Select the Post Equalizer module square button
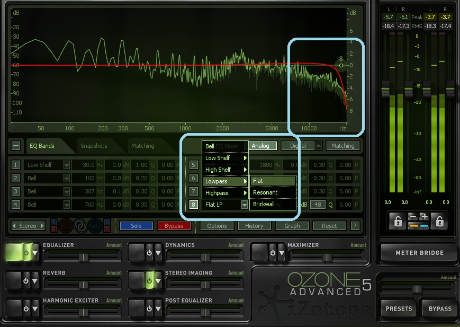 [x=137, y=308]
